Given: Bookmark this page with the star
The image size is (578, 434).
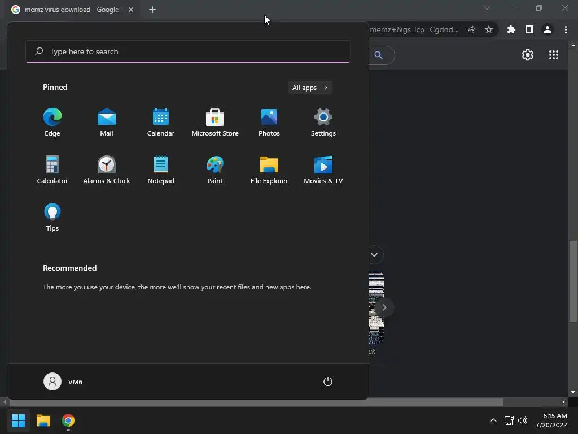Looking at the screenshot, I should pos(489,29).
